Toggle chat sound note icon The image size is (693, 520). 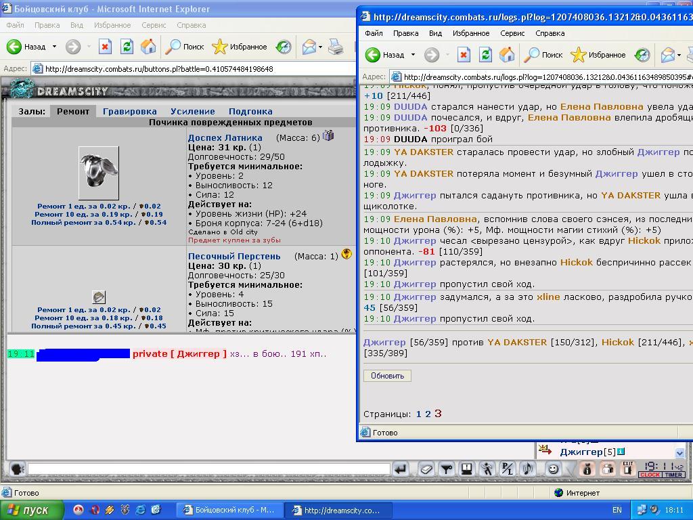click(528, 469)
